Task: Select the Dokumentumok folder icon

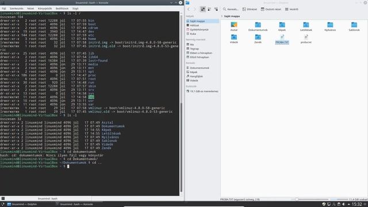Action: pos(258,25)
